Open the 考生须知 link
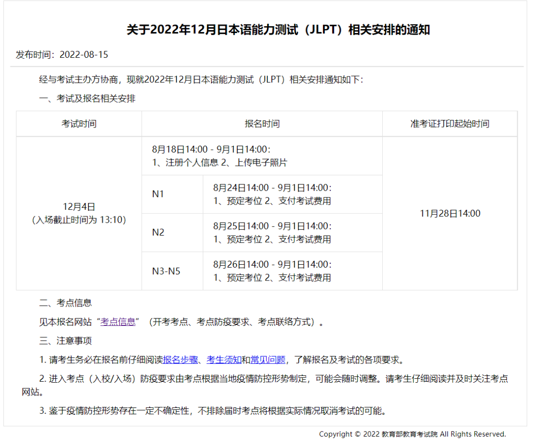Image resolution: width=534 pixels, height=440 pixels. point(224,360)
